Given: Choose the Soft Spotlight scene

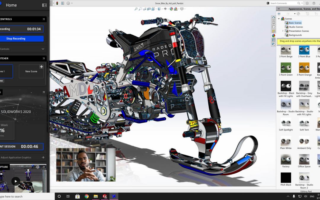Looking at the screenshot, I should pos(286,124).
